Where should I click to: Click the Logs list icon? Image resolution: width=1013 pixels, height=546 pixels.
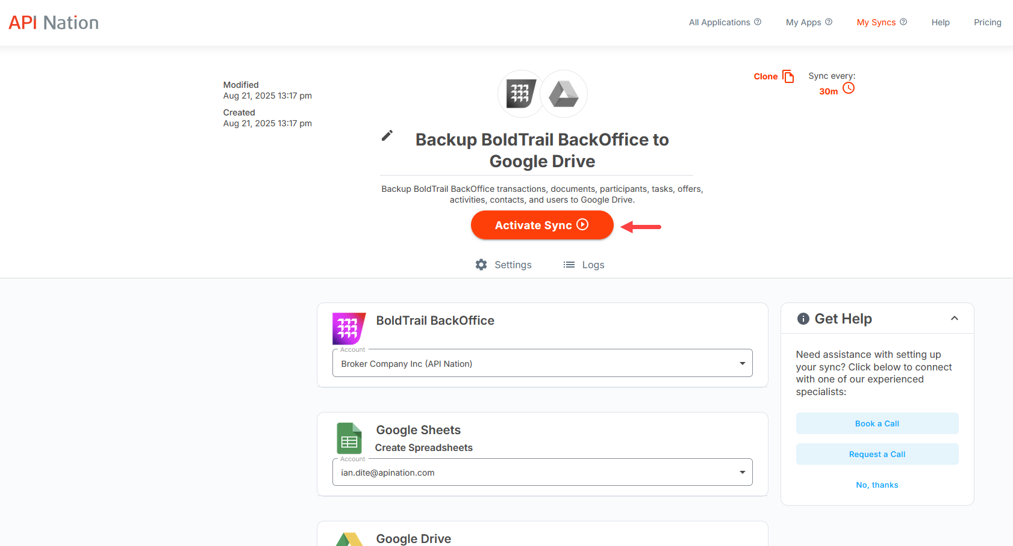pyautogui.click(x=569, y=265)
